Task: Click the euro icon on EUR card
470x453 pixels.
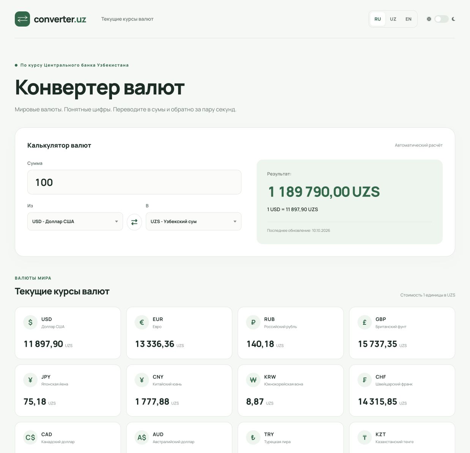Action: [x=142, y=322]
